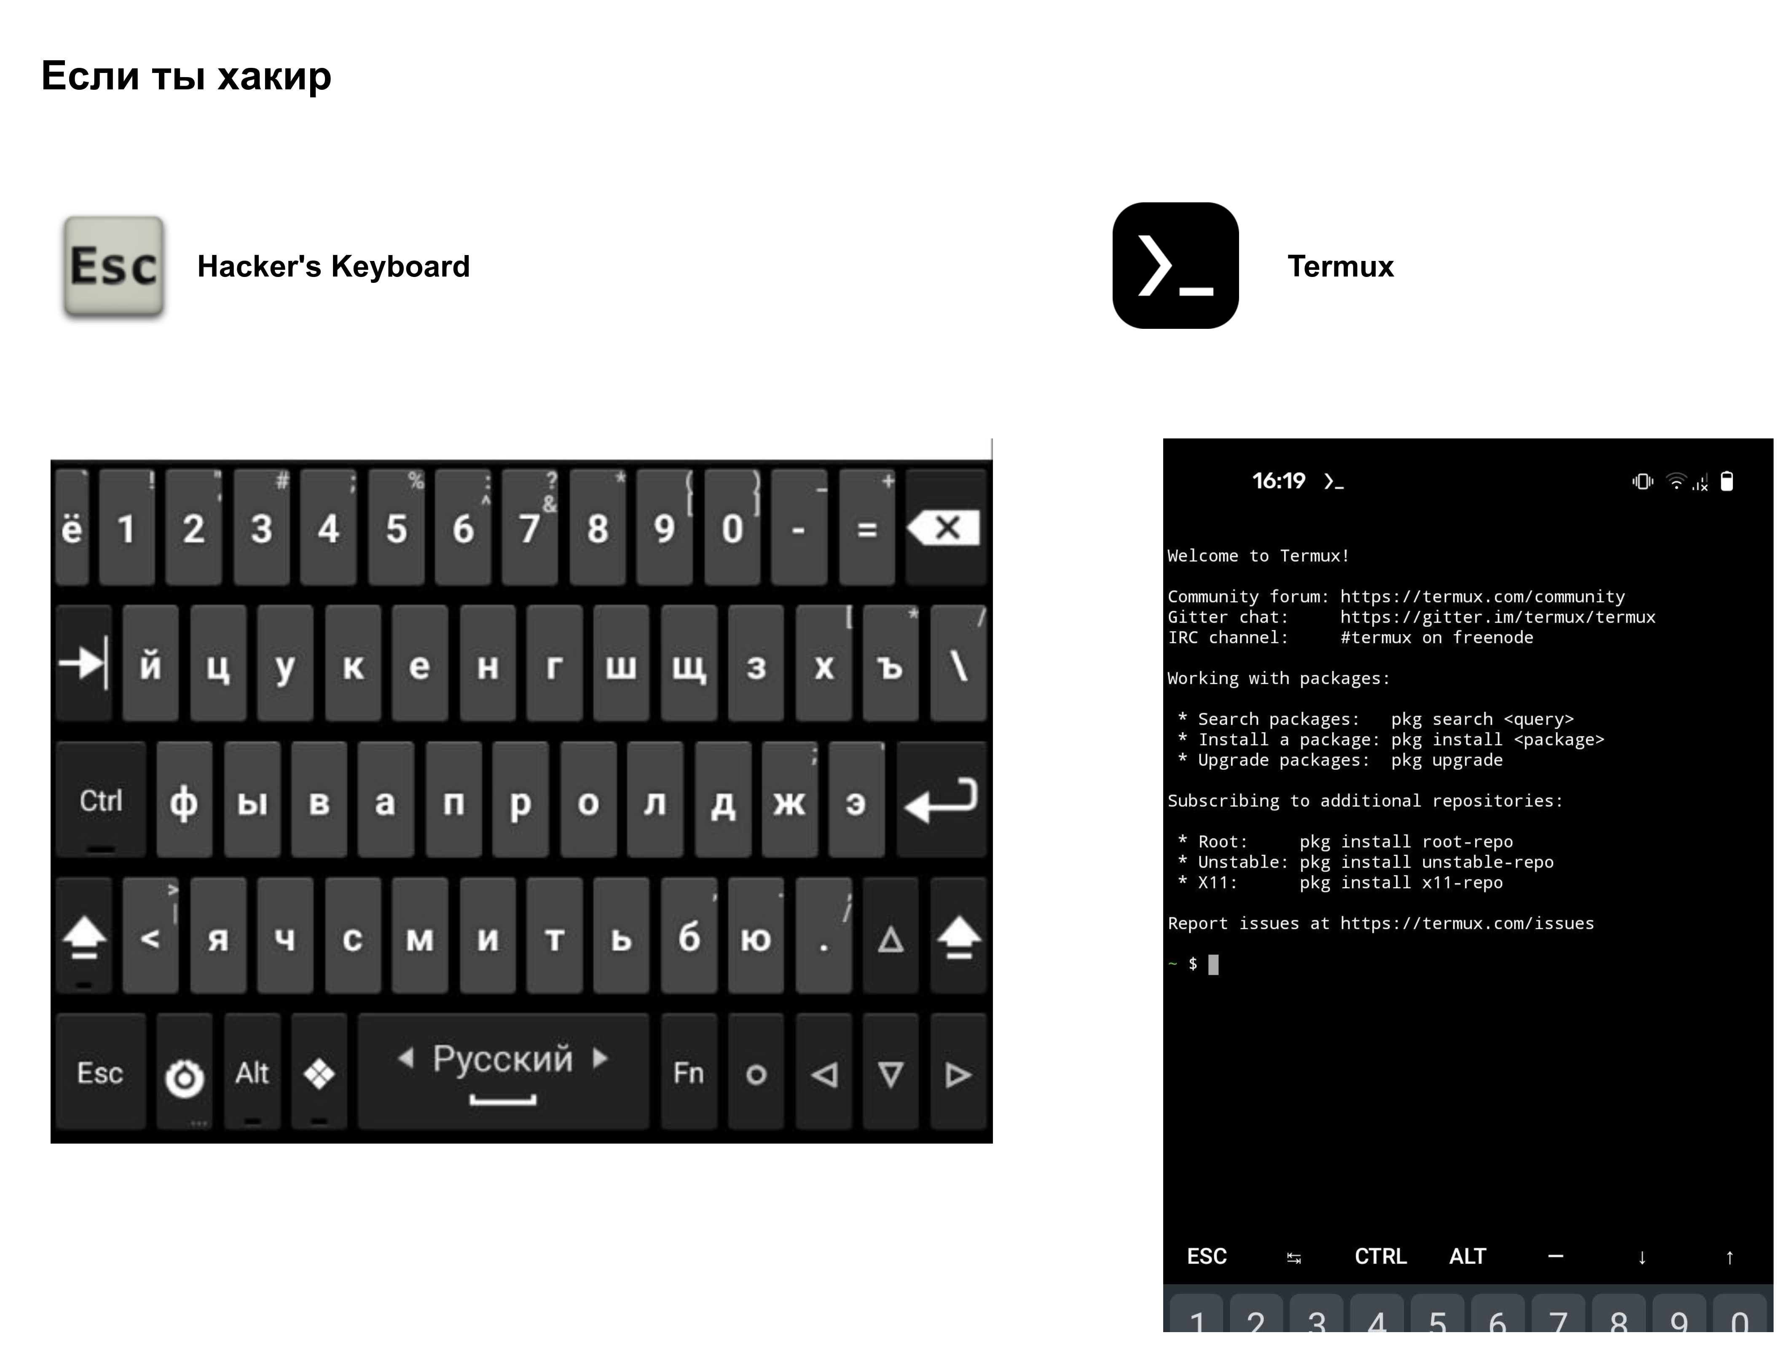Toggle the Alt modifier on keyboard
Image resolution: width=1792 pixels, height=1349 pixels.
click(x=252, y=1074)
